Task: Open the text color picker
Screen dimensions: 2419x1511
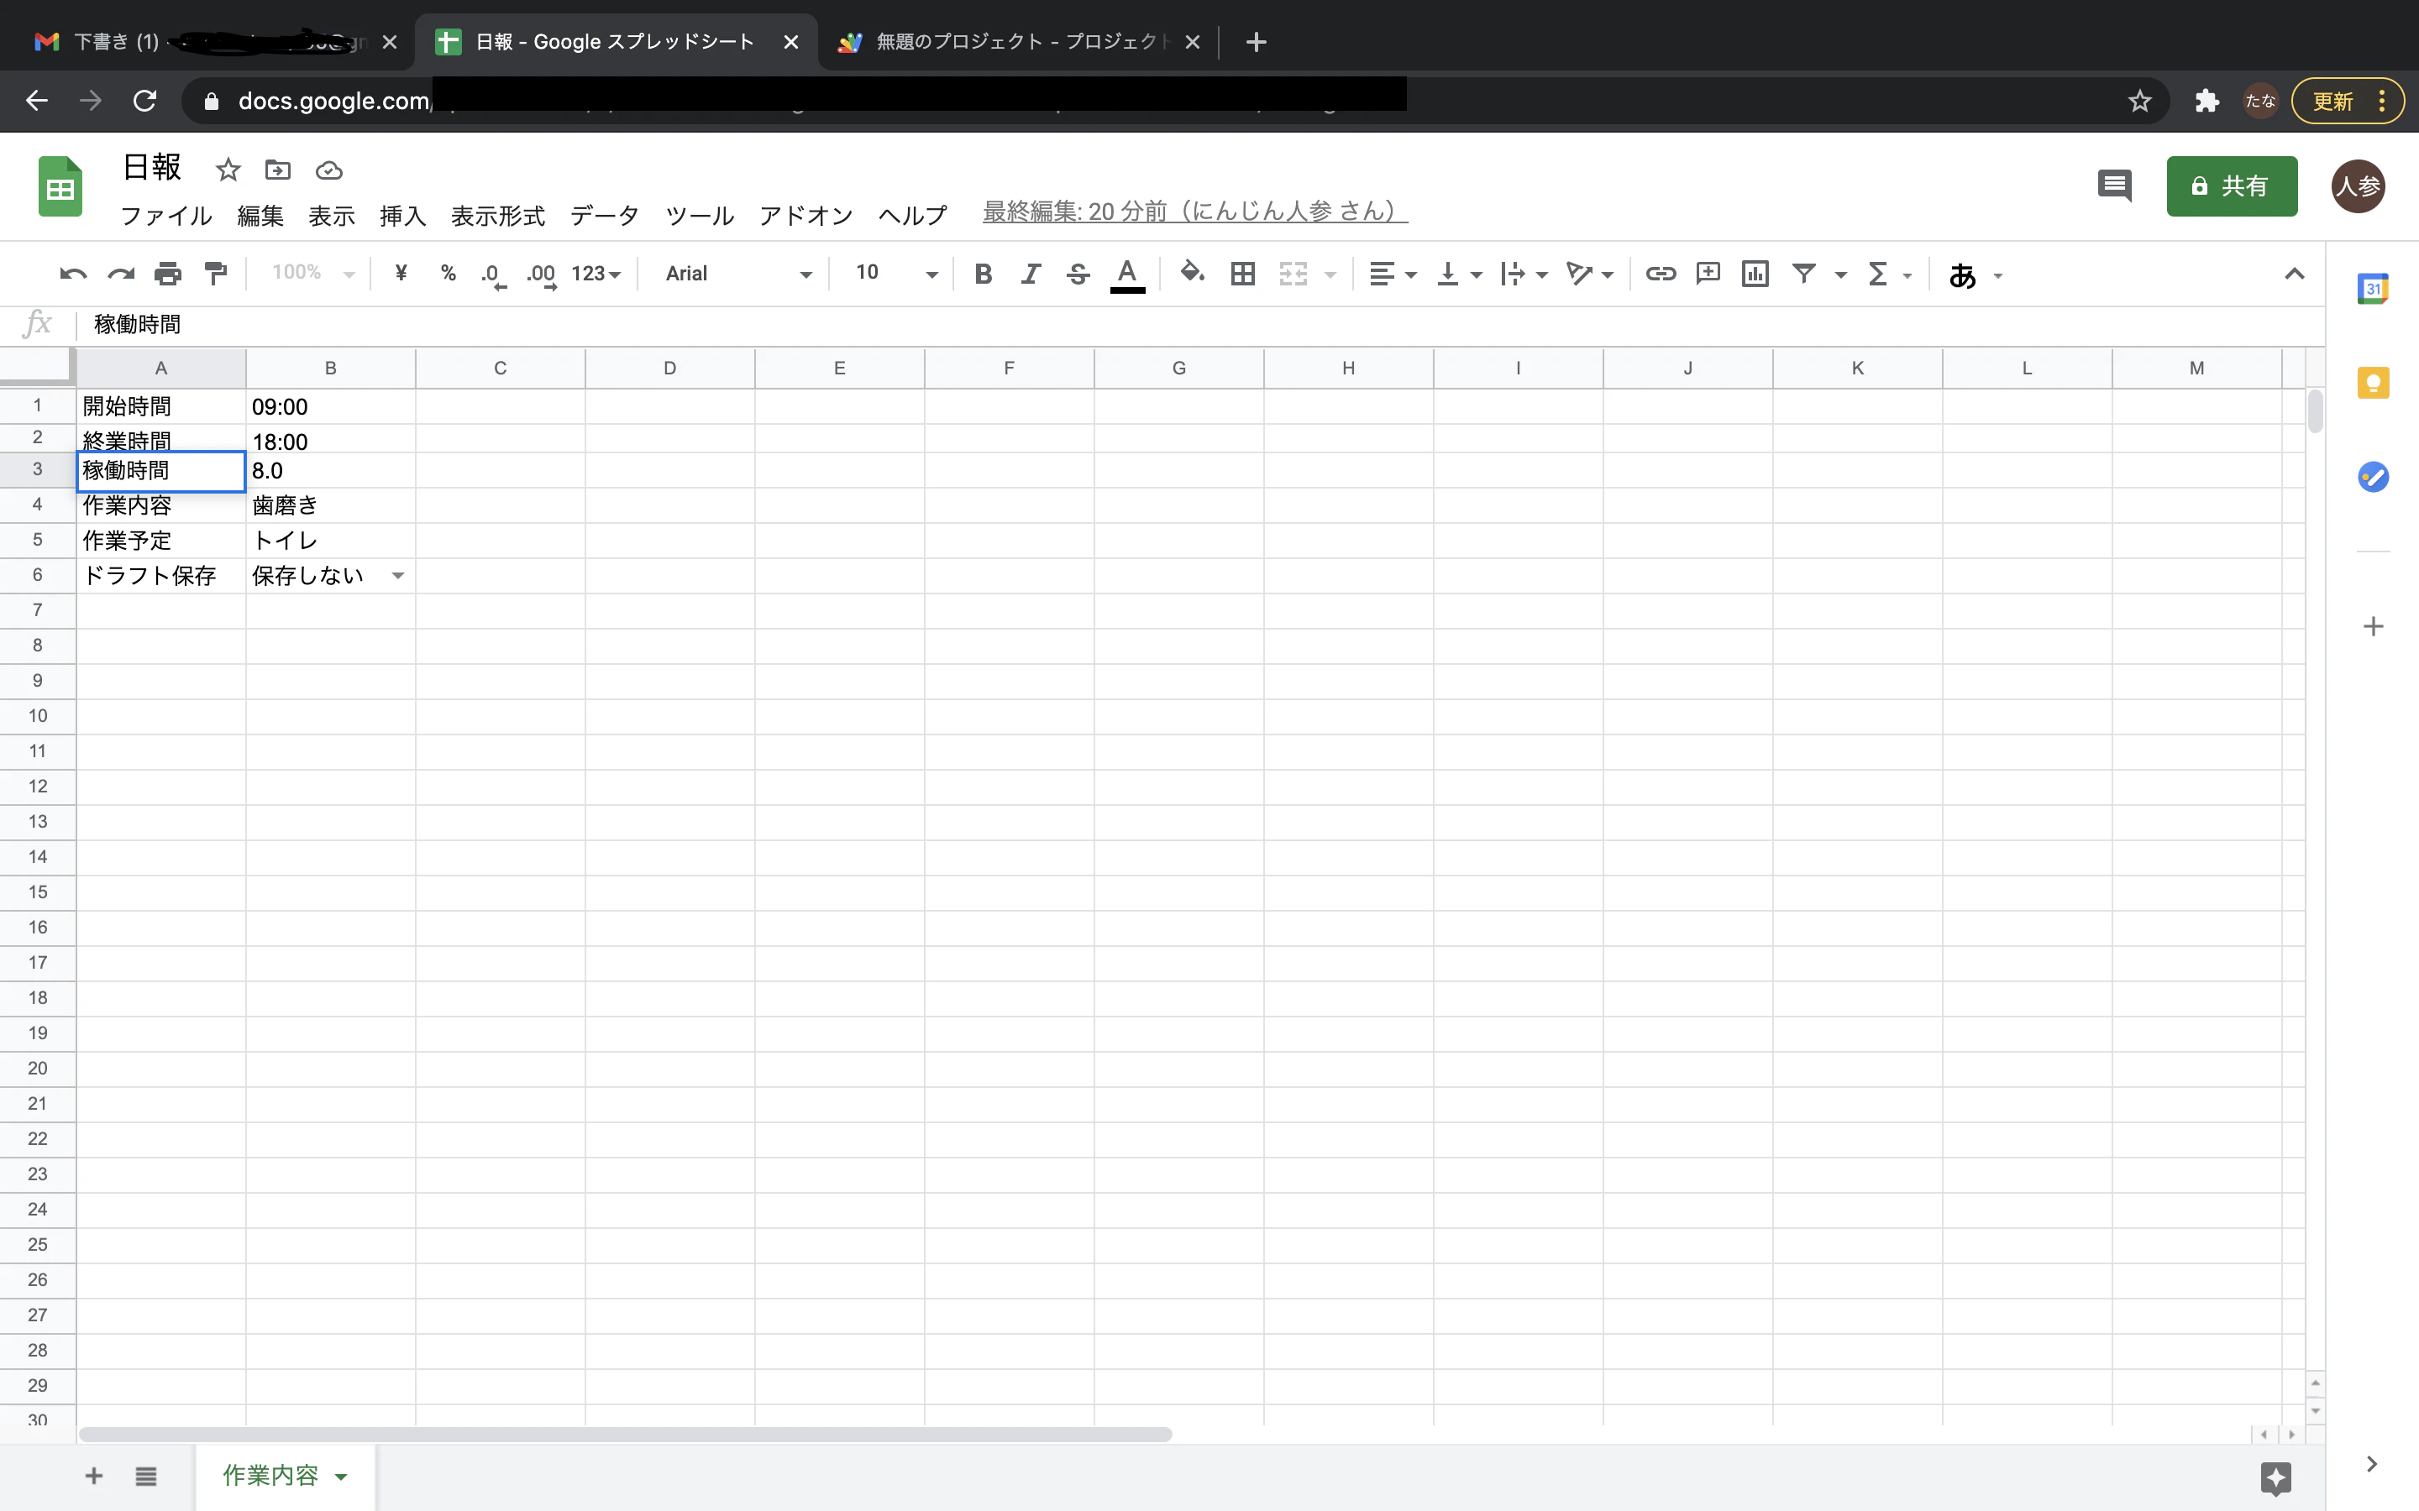Action: pyautogui.click(x=1126, y=274)
